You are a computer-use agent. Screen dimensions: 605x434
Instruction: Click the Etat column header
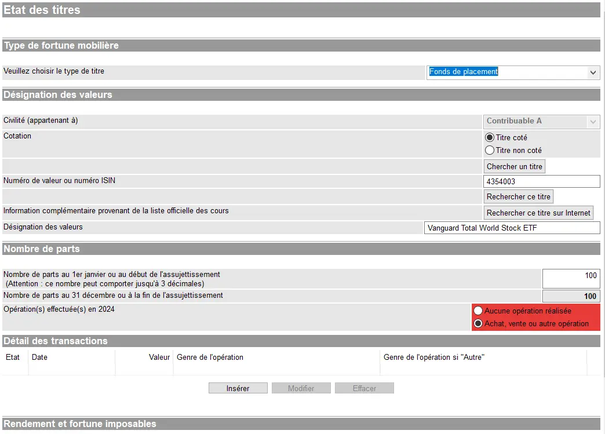pos(13,358)
